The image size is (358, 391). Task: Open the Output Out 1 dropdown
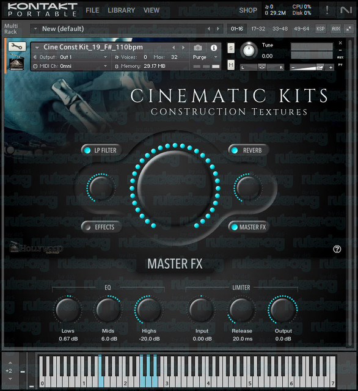point(70,57)
